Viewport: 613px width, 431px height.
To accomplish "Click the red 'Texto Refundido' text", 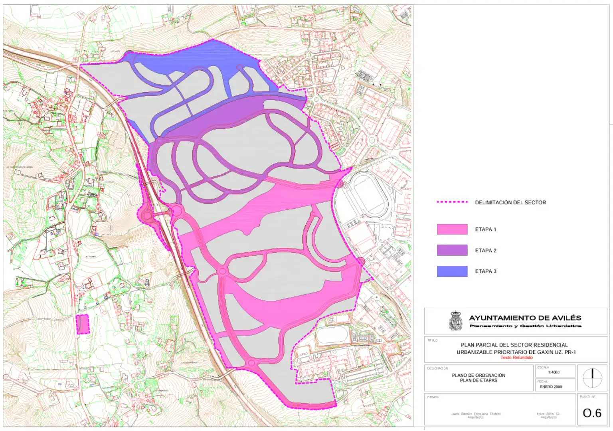I will 516,358.
